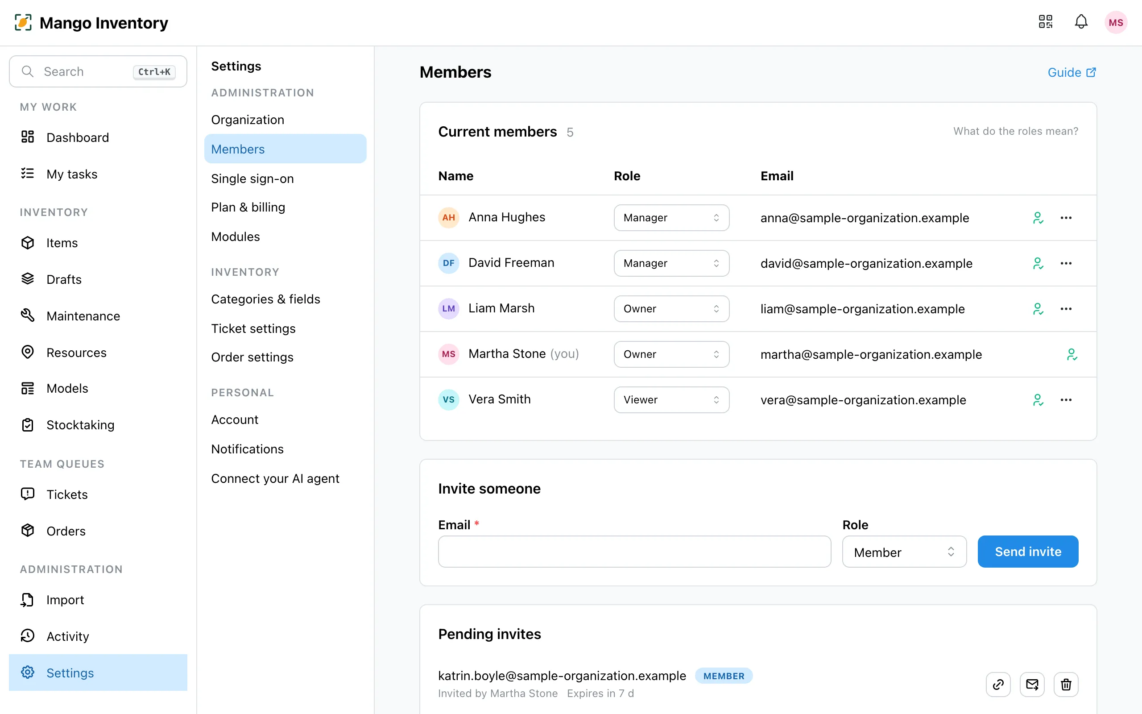Screen dimensions: 1142x714
Task: Click the VS avatar of Vera Smith
Action: (x=448, y=400)
